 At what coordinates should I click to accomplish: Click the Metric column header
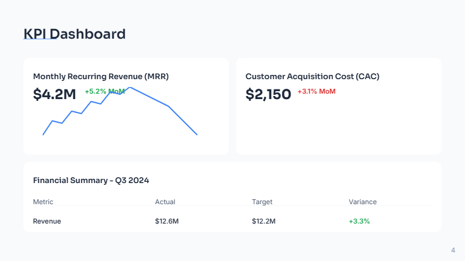tap(43, 202)
